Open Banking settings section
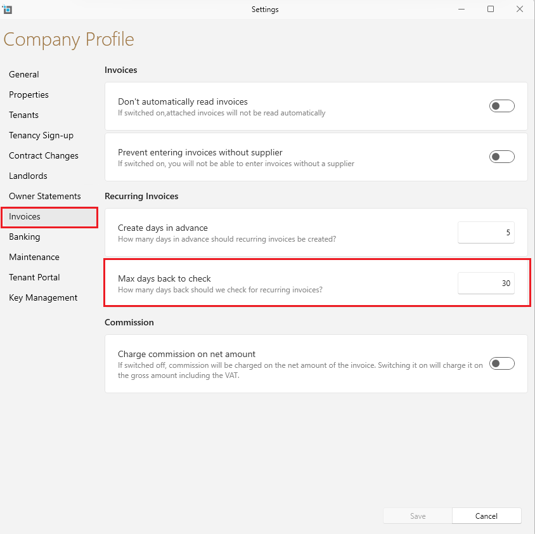535x534 pixels. click(24, 237)
